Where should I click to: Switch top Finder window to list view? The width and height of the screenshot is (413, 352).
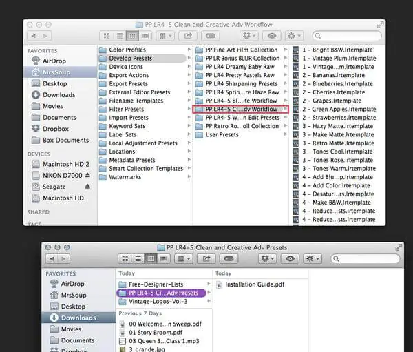click(120, 36)
